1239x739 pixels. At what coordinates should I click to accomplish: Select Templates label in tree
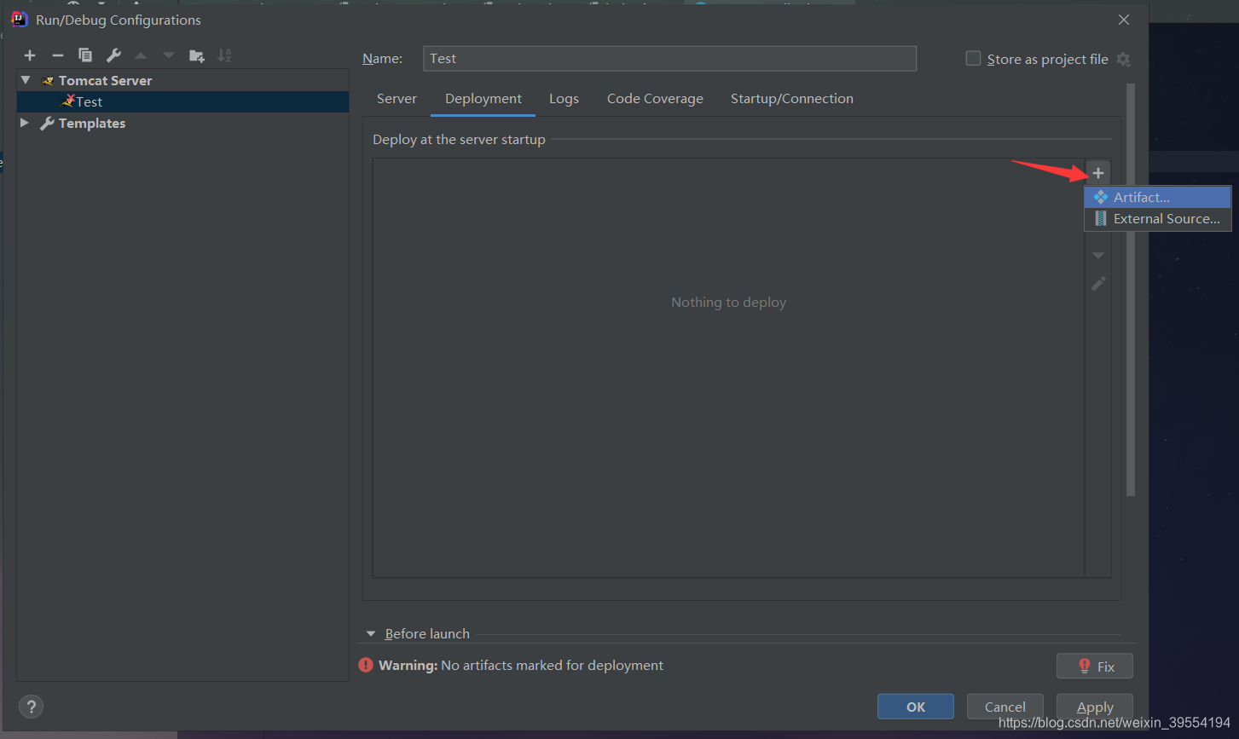click(92, 124)
